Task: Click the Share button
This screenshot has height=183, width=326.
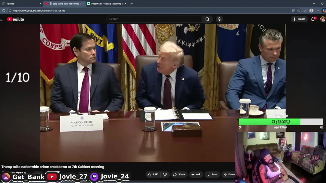Action: (x=179, y=174)
